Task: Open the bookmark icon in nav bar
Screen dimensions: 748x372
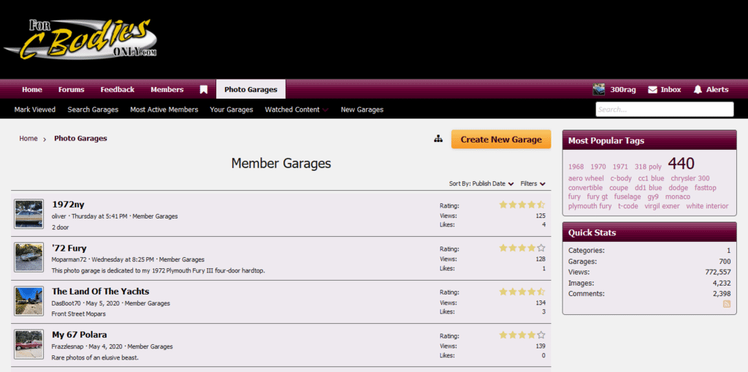Action: [x=204, y=89]
